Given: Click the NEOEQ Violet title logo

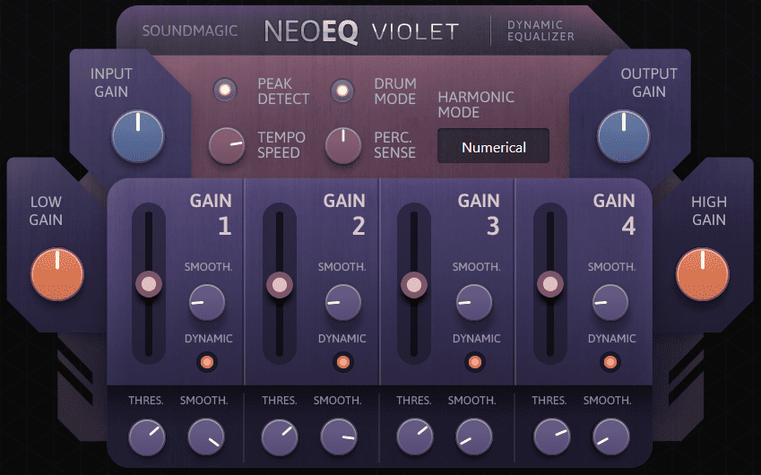Looking at the screenshot, I should click(x=361, y=32).
